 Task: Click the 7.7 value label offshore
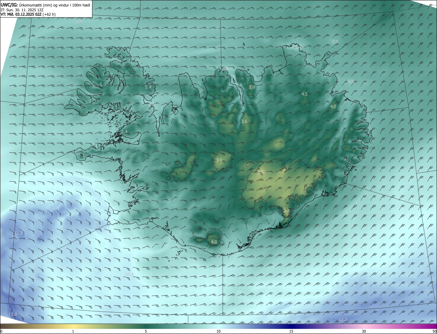[335, 42]
